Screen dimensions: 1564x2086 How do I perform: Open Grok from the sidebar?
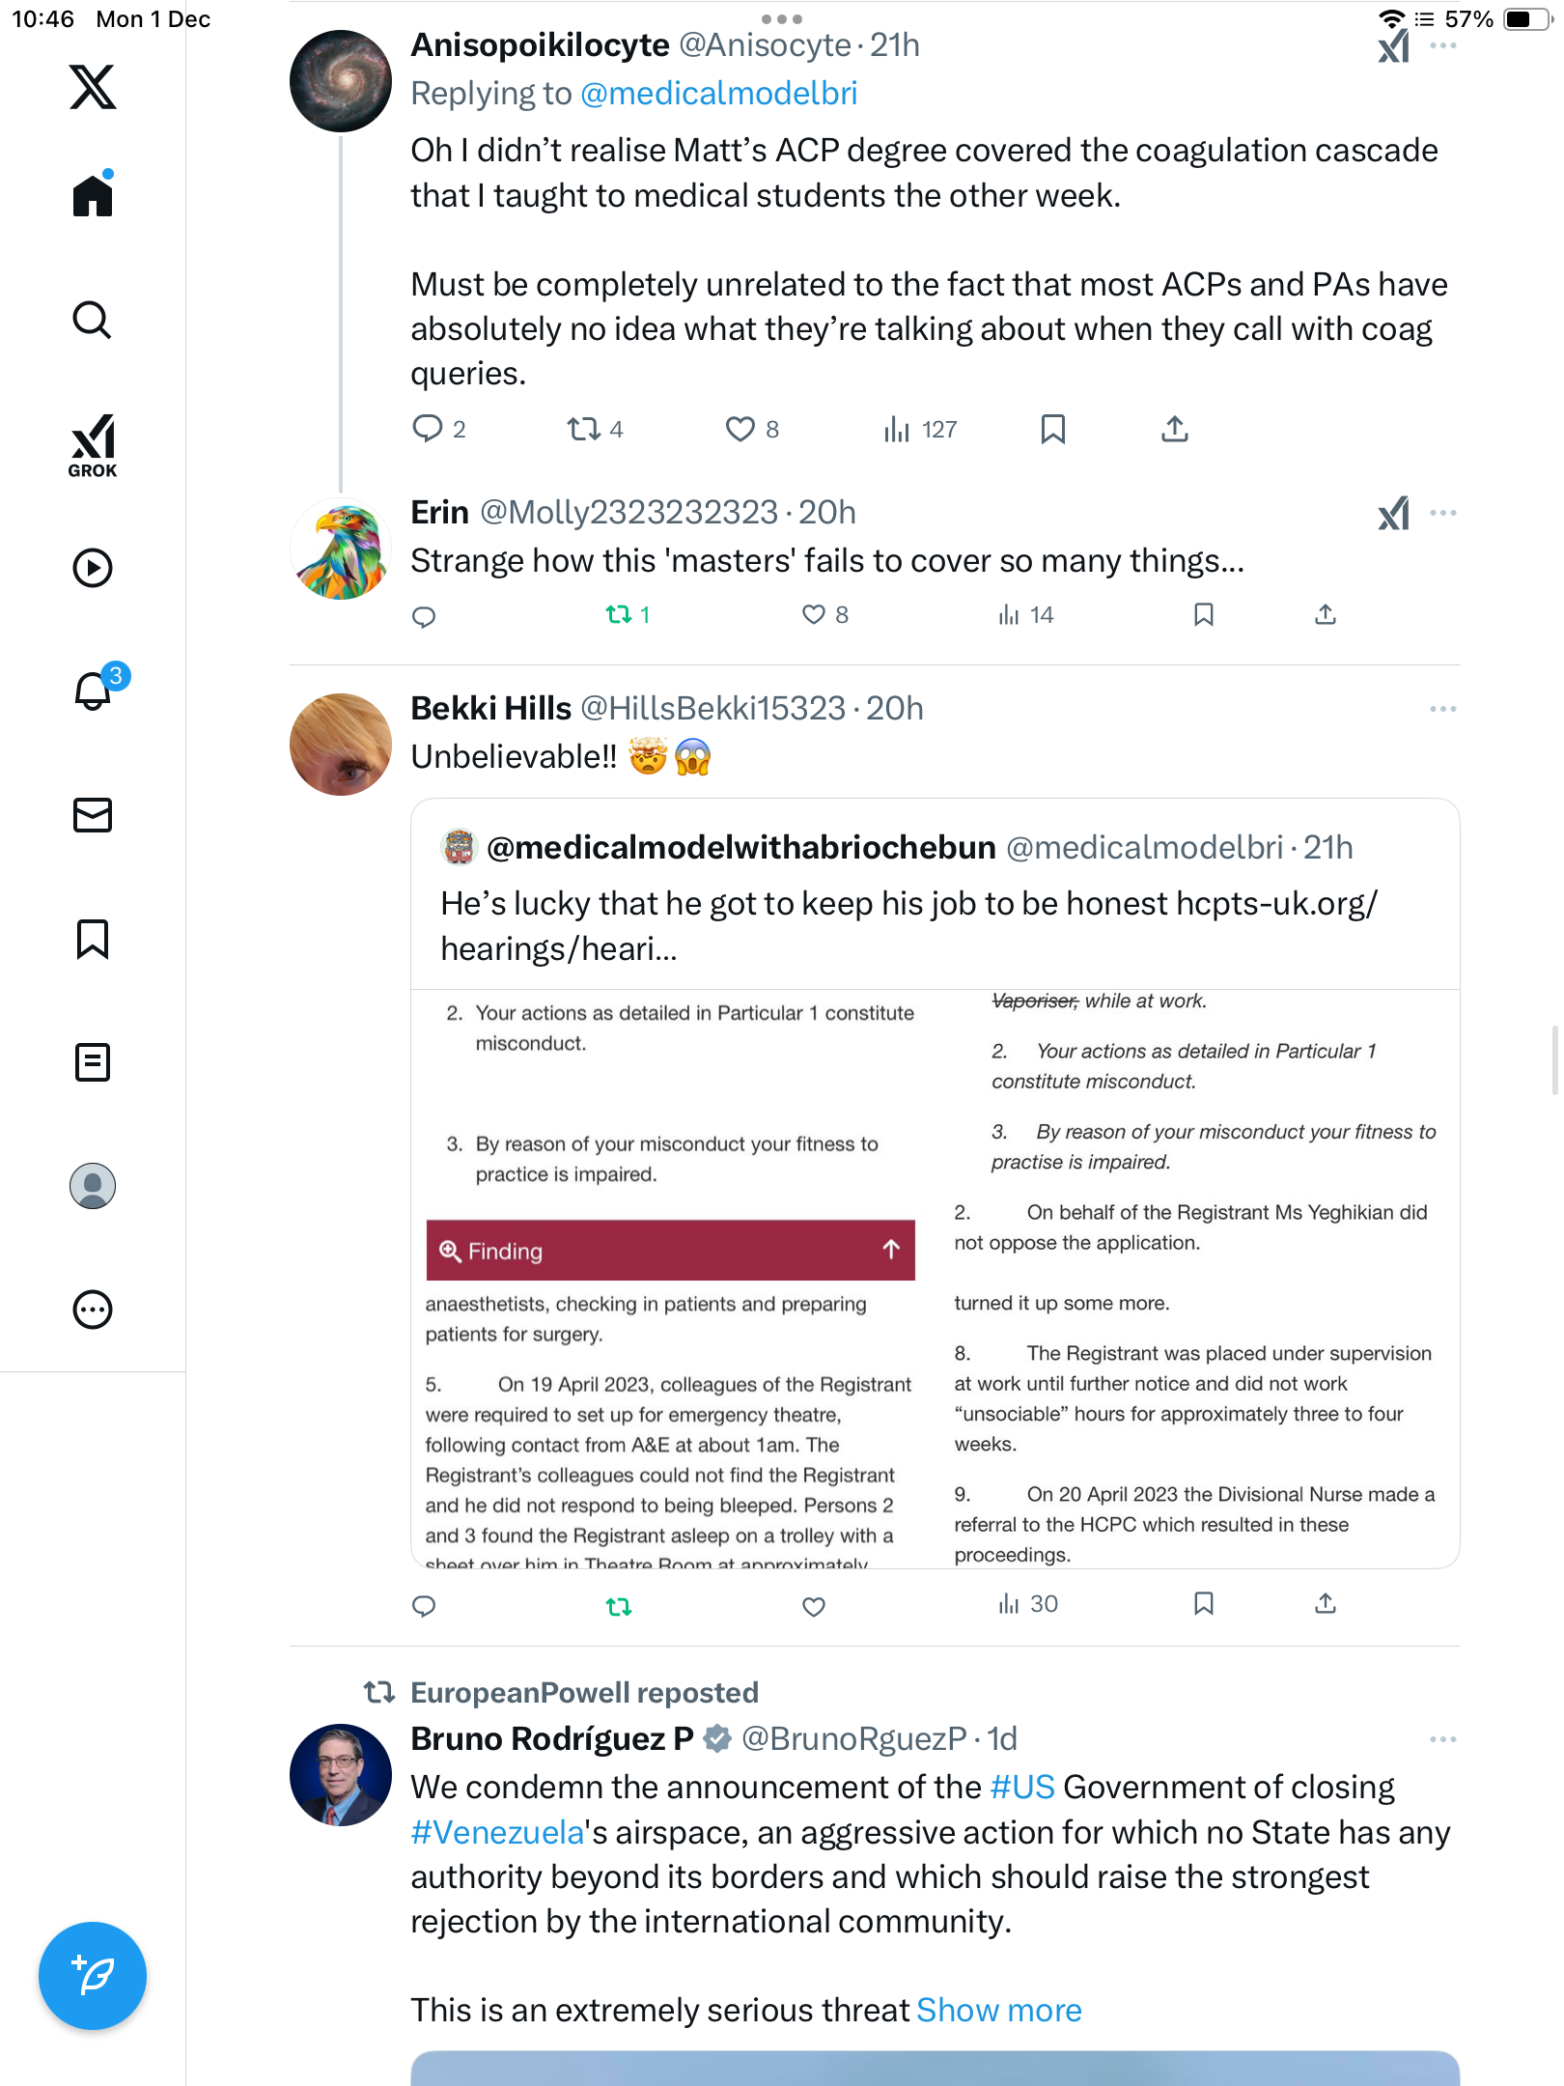93,445
